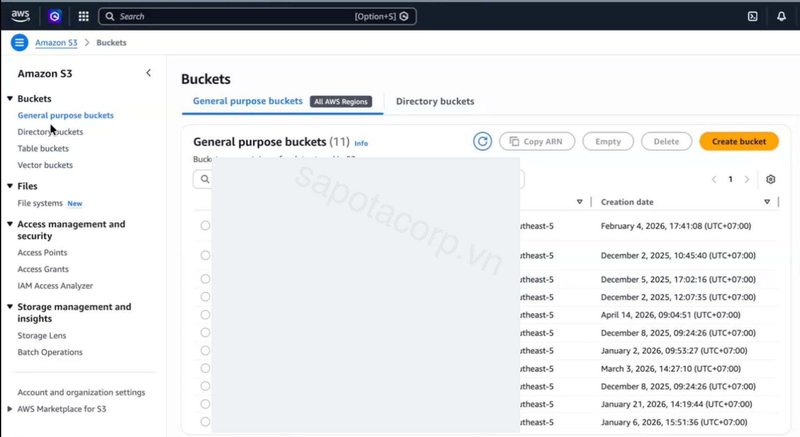Select bucket created December 5, 2025
Viewport: 800px width, 437px height.
[205, 279]
